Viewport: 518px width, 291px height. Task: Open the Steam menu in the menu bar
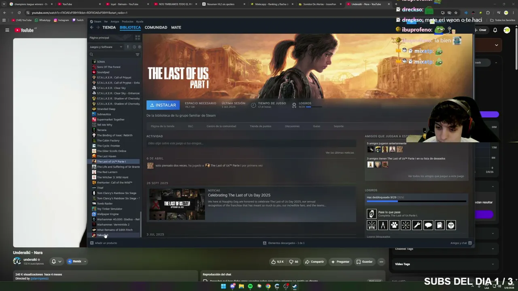[98, 21]
